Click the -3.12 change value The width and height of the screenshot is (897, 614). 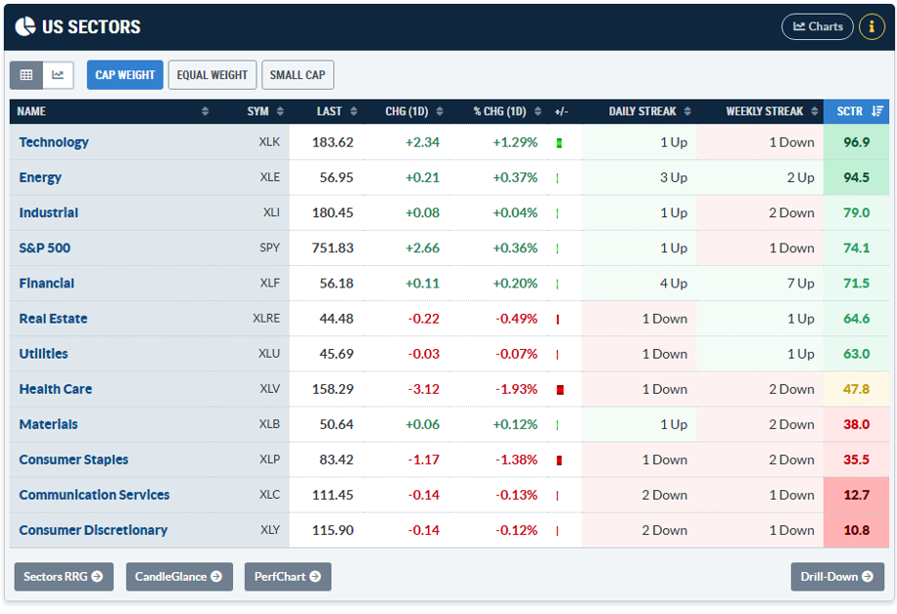click(423, 389)
